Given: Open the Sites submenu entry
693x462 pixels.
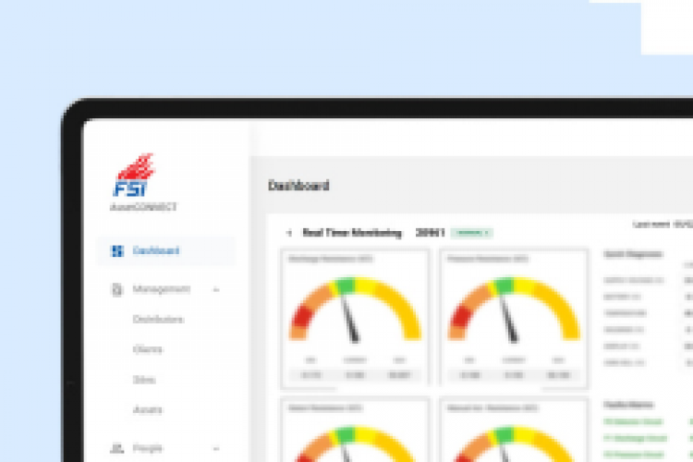Looking at the screenshot, I should [144, 380].
